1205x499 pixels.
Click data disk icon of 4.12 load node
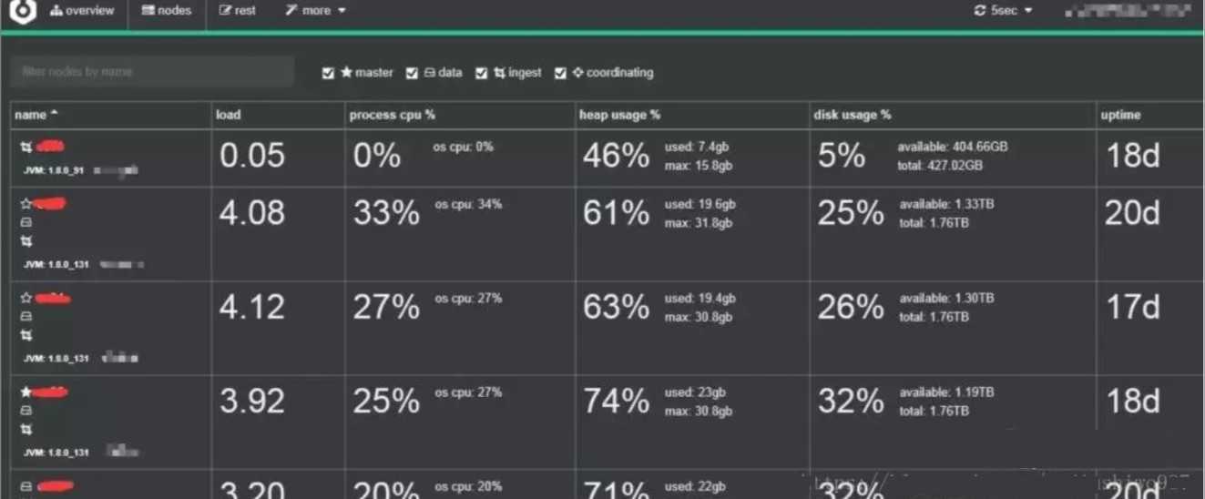(x=26, y=316)
